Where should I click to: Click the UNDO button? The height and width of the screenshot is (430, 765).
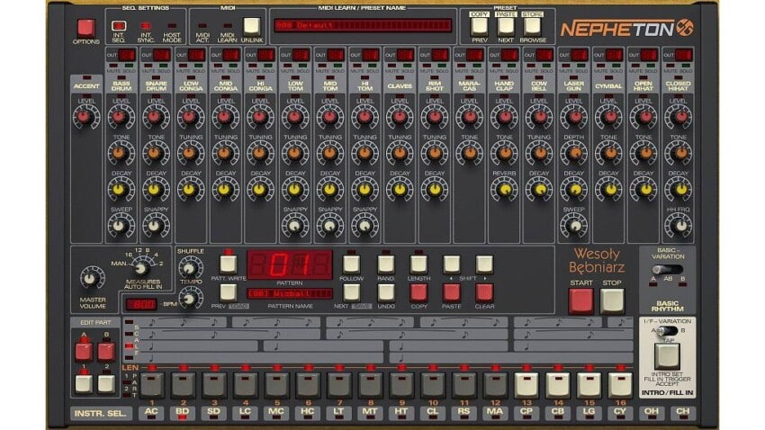(x=385, y=291)
